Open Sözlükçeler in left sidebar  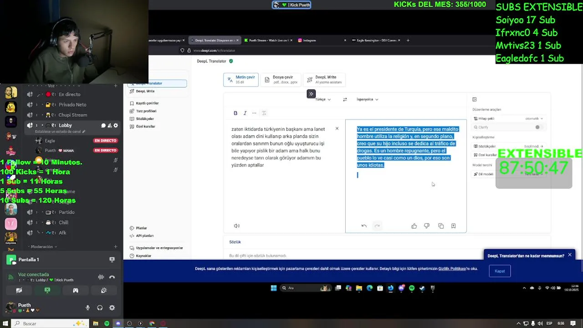pos(142,119)
